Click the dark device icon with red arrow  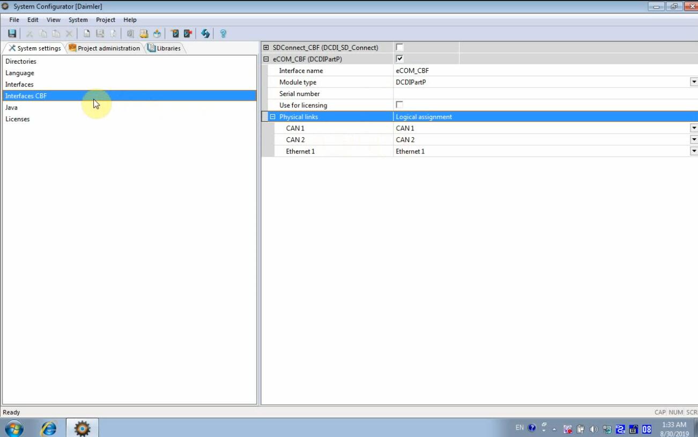188,34
